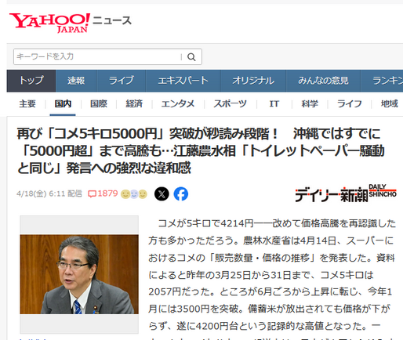Open the デイリー新潮 publisher logo

pyautogui.click(x=346, y=194)
